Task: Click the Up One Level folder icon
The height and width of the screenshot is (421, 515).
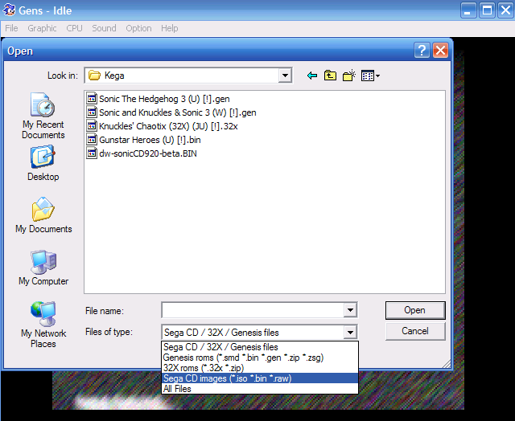Action: click(x=330, y=76)
